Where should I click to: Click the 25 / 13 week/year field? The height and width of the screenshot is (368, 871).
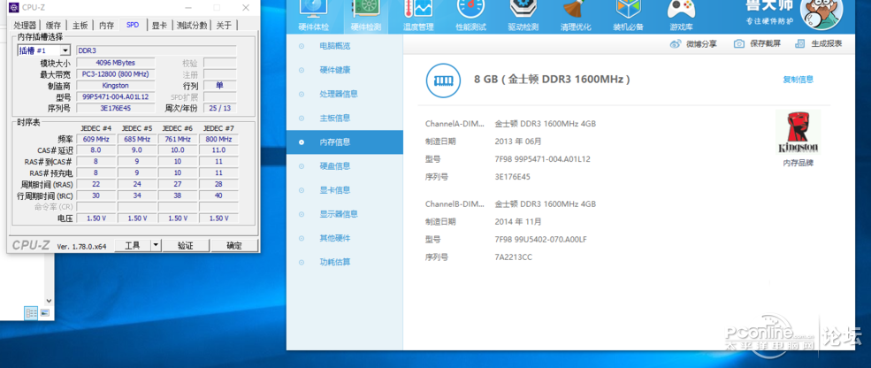click(x=220, y=108)
